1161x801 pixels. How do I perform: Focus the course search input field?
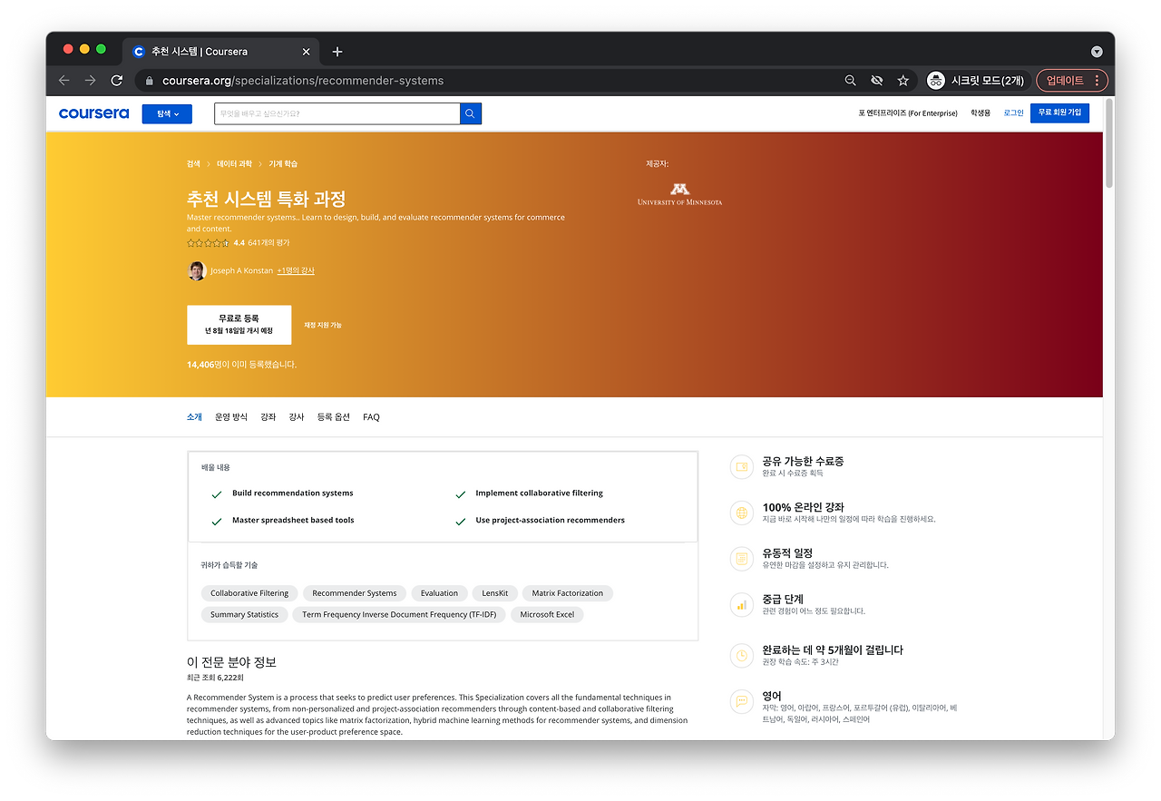(337, 113)
